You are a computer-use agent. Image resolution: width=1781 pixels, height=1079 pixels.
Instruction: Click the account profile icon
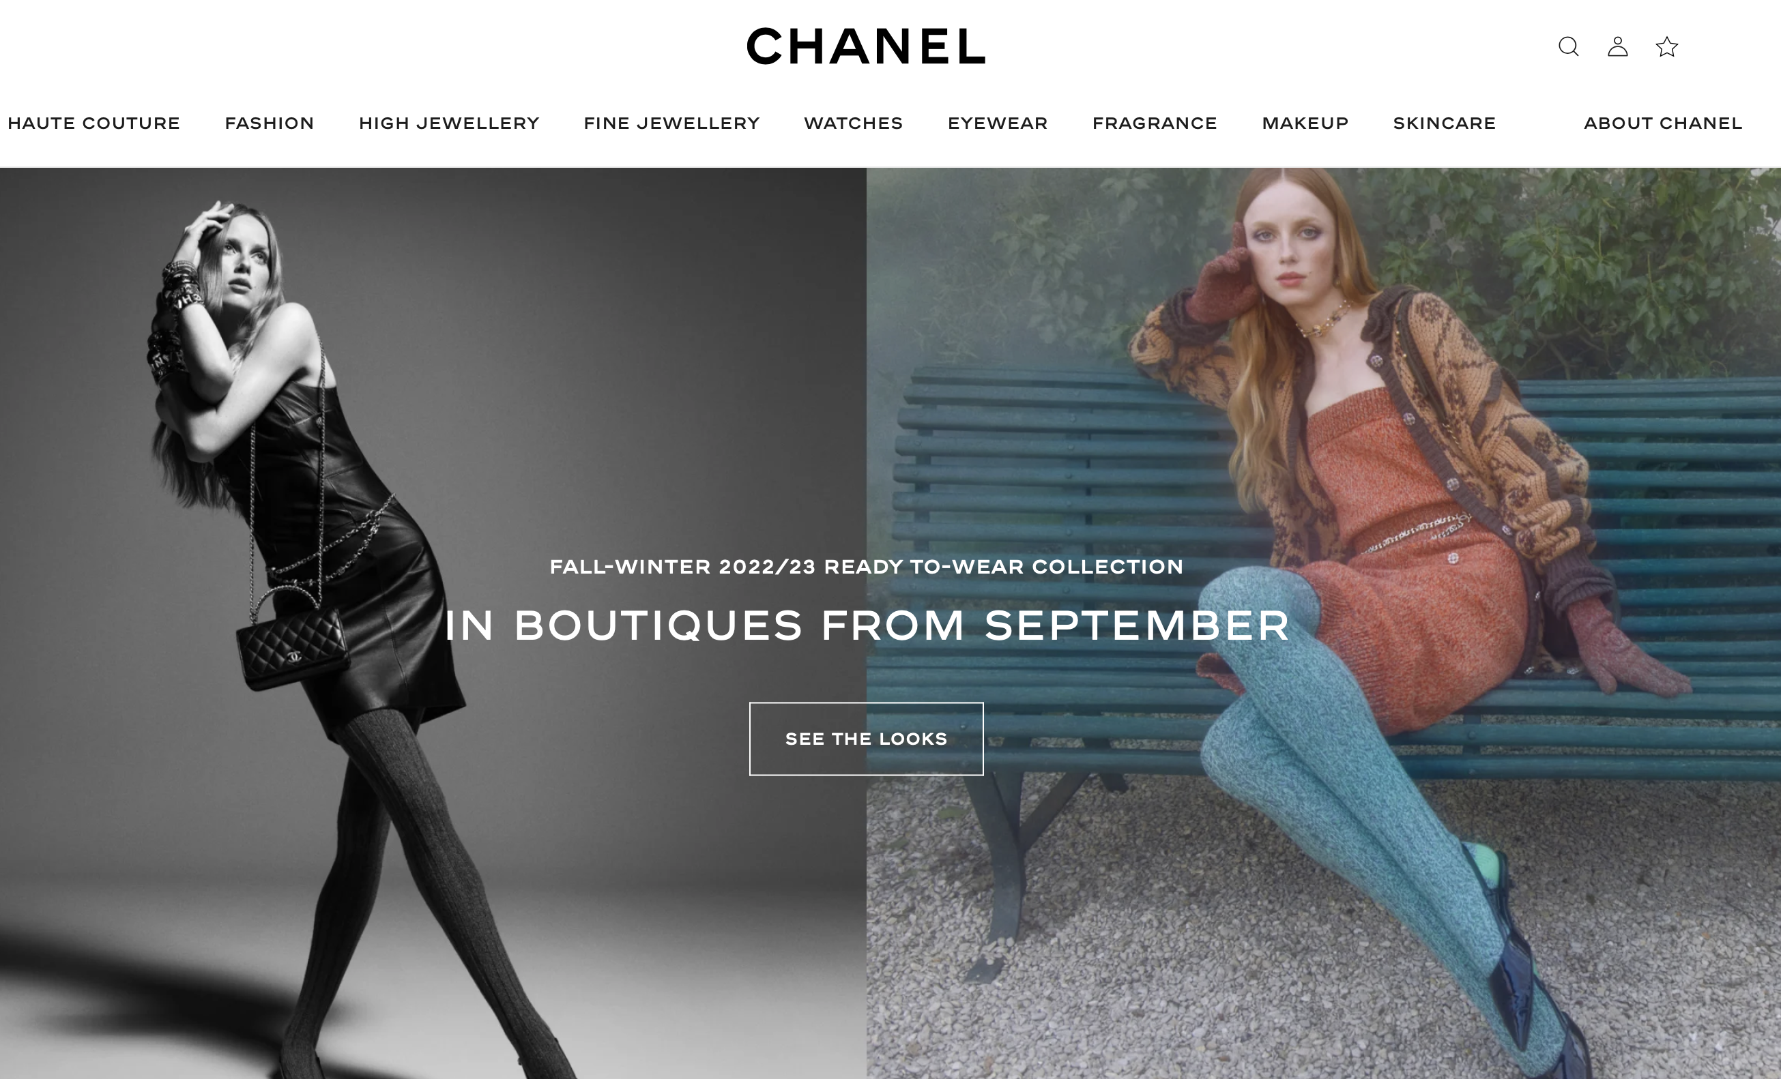point(1618,47)
